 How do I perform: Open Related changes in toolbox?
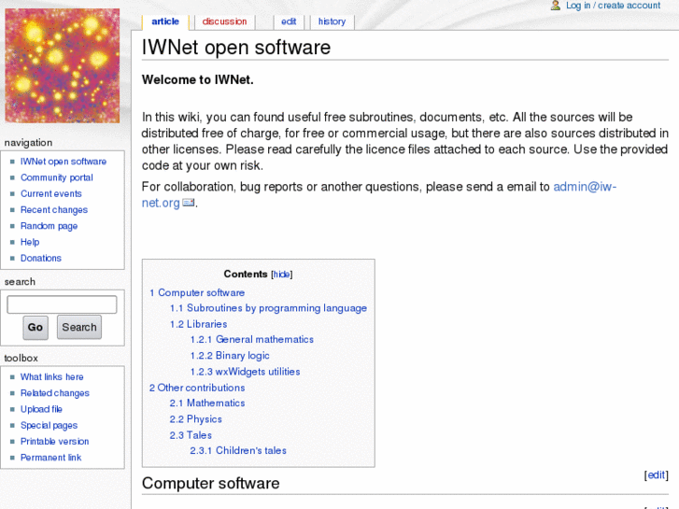(x=55, y=393)
